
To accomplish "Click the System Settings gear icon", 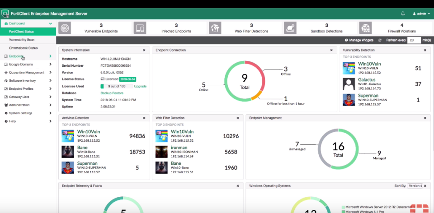I will [6, 113].
